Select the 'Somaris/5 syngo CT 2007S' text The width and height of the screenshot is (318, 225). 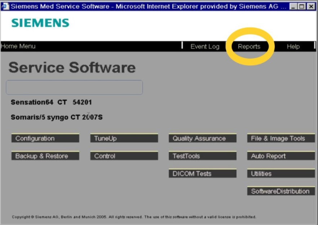click(57, 117)
